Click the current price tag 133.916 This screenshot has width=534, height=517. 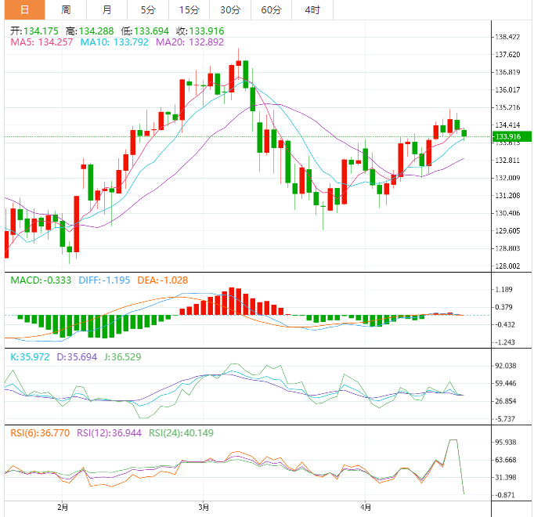[512, 136]
